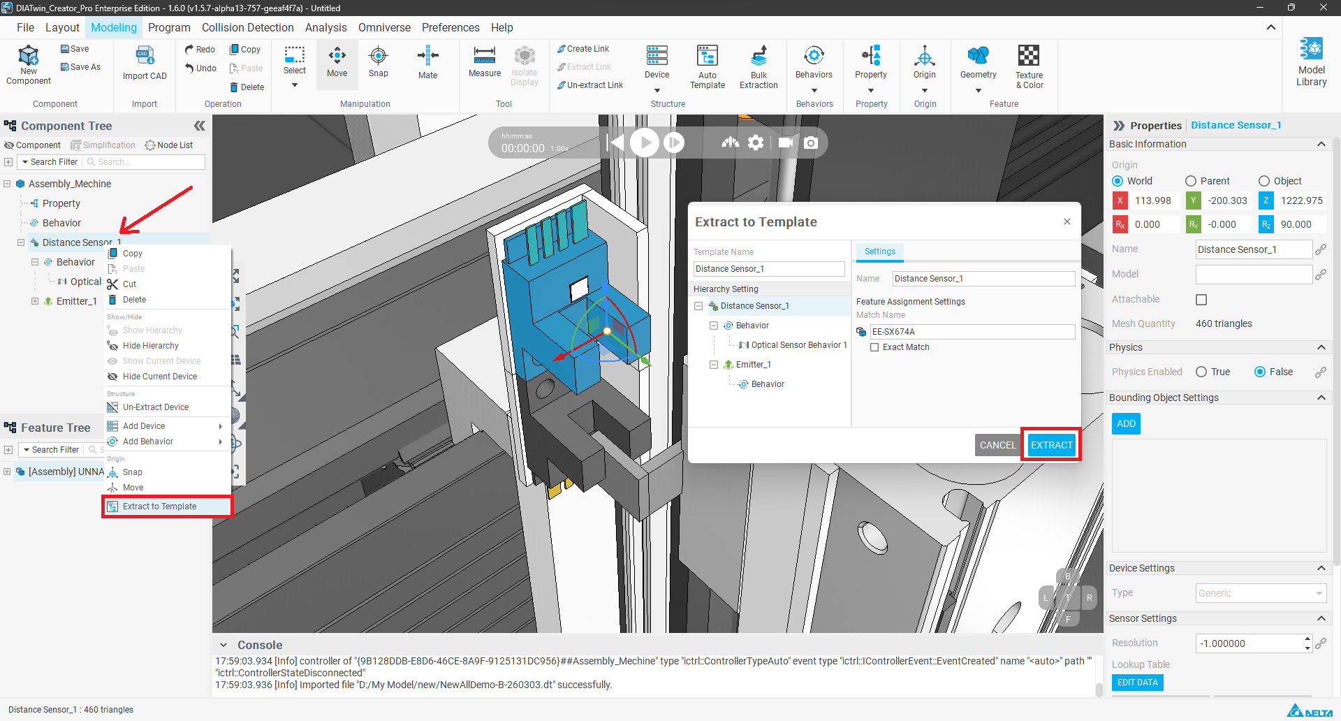
Task: Switch to the Program tab
Action: point(169,27)
